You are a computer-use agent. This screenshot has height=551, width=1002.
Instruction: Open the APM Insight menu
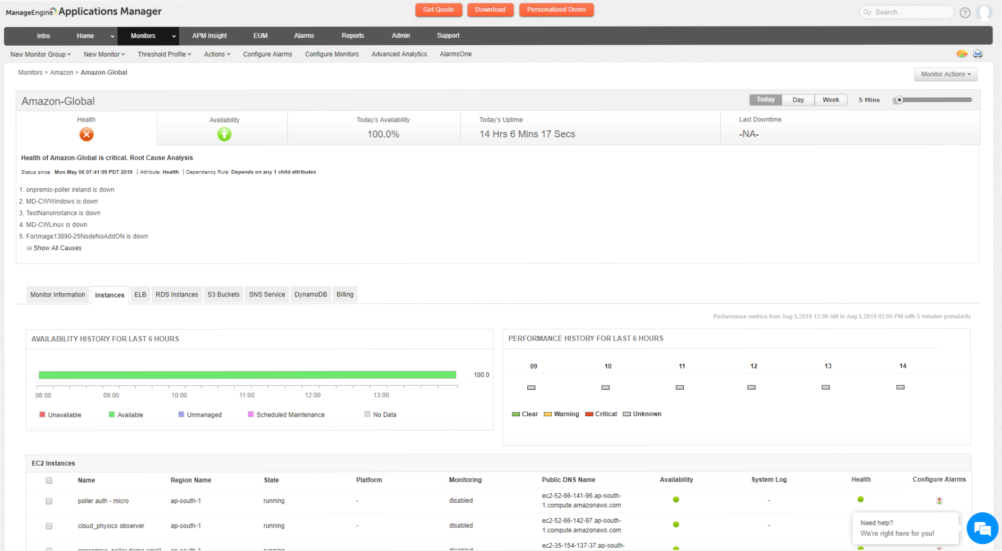[x=210, y=36]
